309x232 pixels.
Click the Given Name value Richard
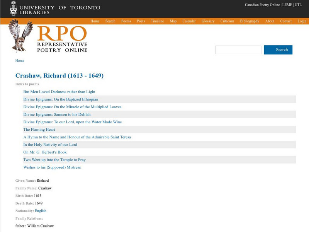(x=43, y=181)
